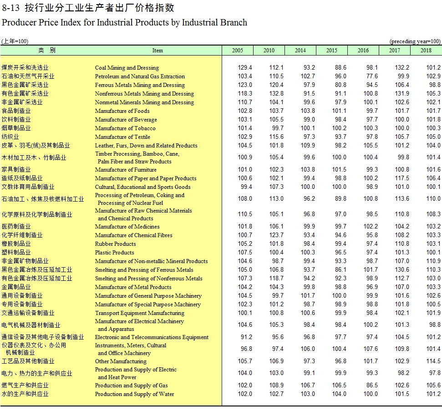This screenshot has width=442, height=416.
Task: Click the '类 别' column header
Action: pyautogui.click(x=47, y=51)
